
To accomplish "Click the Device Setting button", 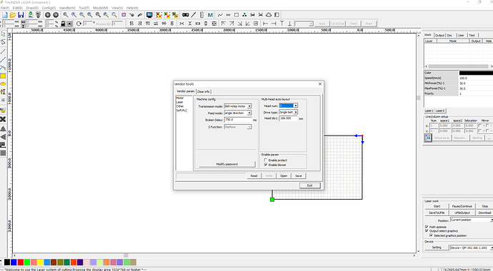I will (437, 247).
